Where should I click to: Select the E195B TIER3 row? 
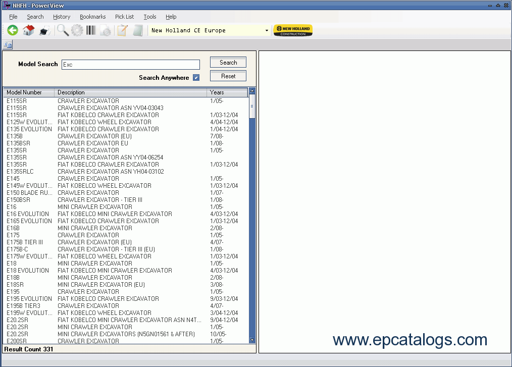[126, 306]
